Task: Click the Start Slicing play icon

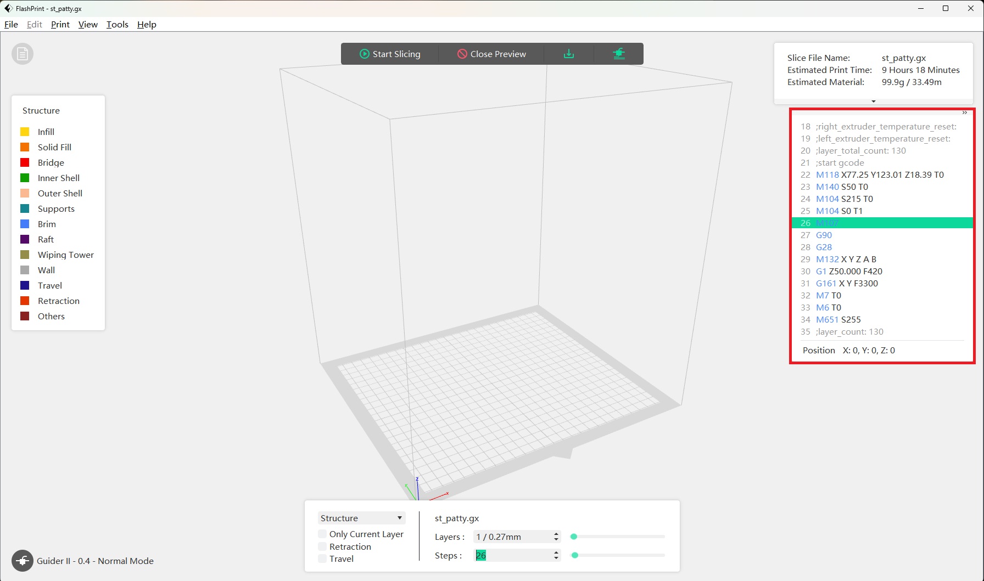Action: 364,54
